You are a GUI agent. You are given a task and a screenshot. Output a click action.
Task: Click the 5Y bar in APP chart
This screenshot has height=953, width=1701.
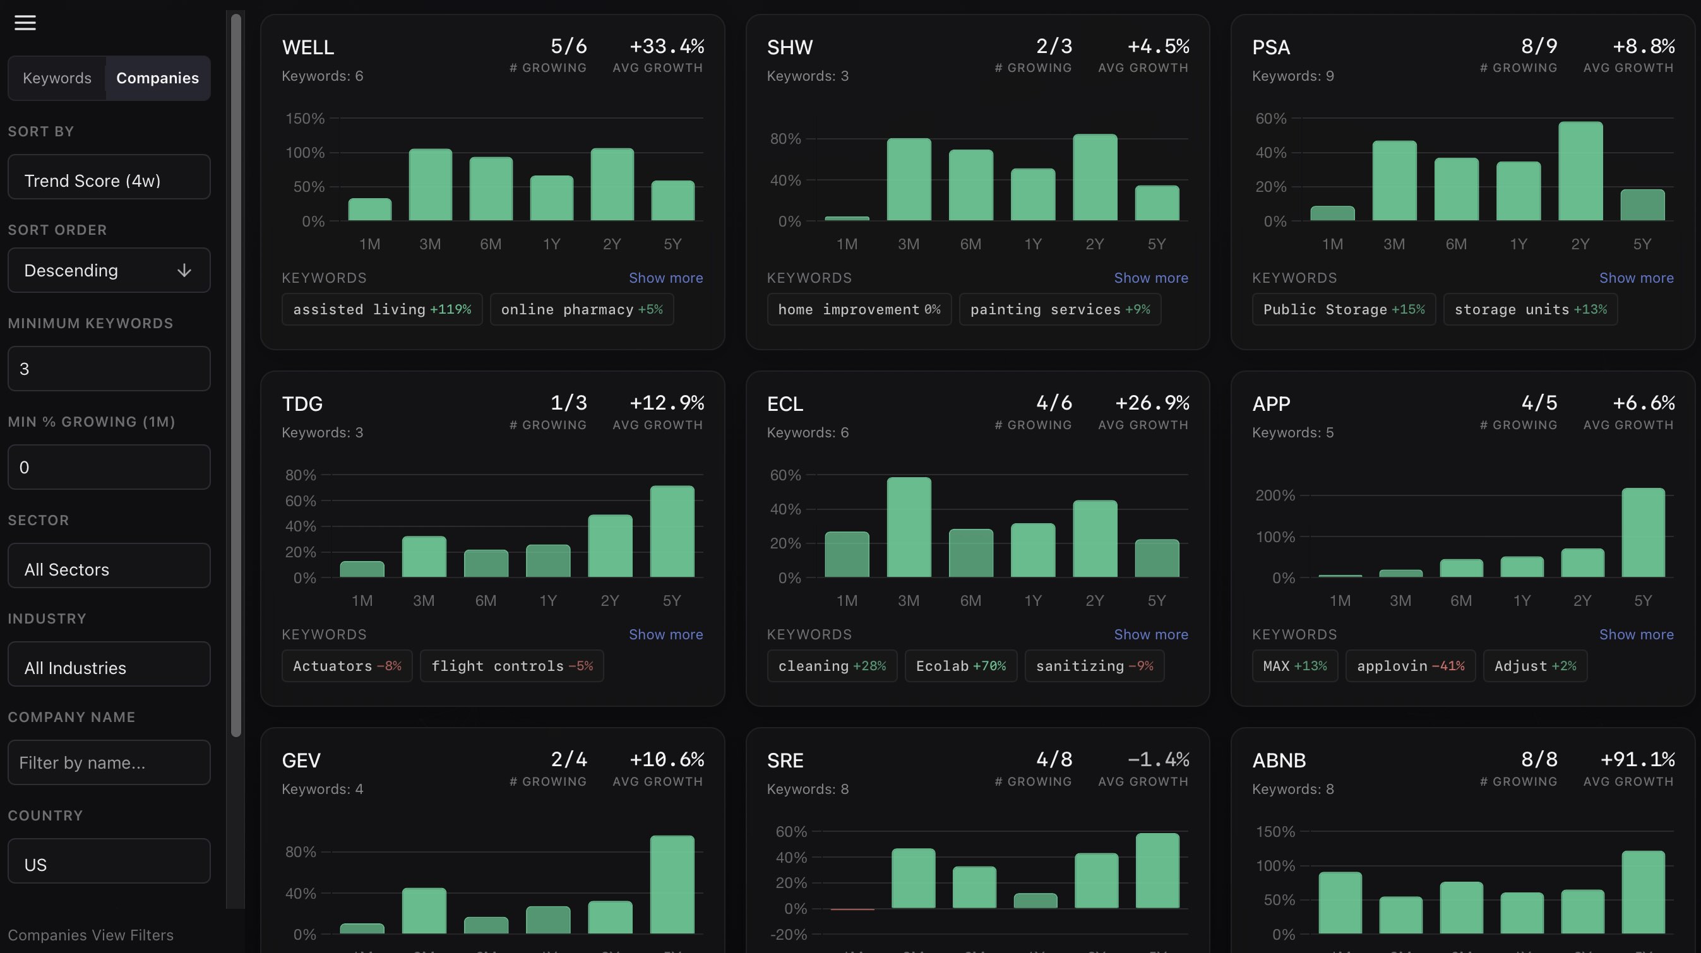coord(1643,533)
